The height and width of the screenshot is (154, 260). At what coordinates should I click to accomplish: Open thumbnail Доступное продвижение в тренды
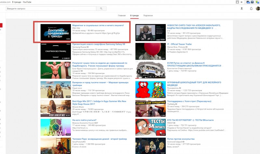click(x=56, y=32)
